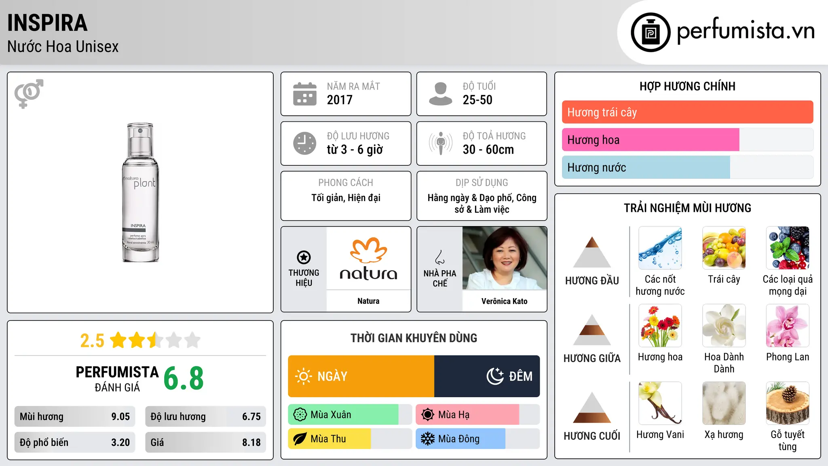Click the Độ phổ biến score 3.20 row

point(75,443)
